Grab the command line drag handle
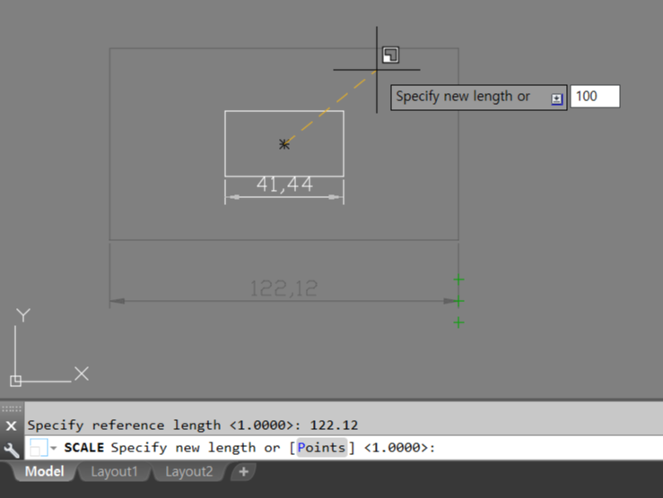The image size is (663, 498). (x=12, y=408)
